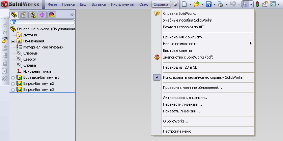Click the Справка SolidWorks question mark icon
This screenshot has width=283, height=141.
[x=157, y=13]
